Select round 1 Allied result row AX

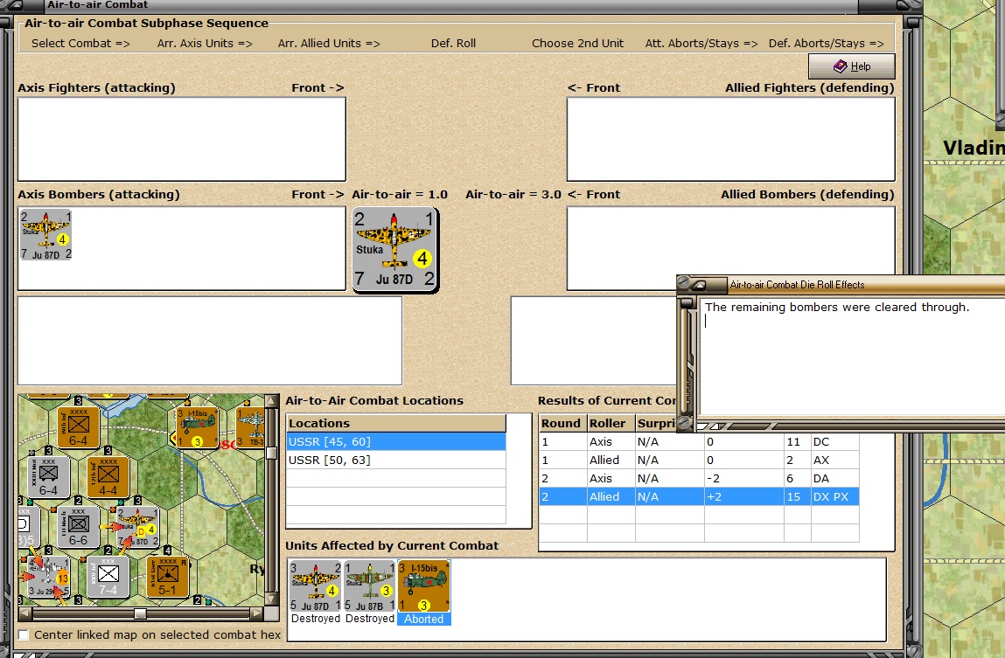699,461
